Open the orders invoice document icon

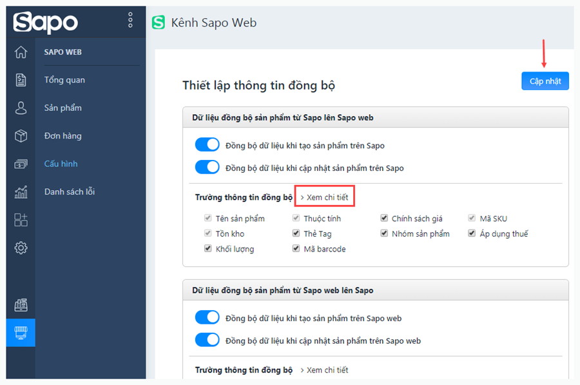[x=21, y=80]
